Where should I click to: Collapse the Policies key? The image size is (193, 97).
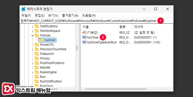[x=32, y=35]
